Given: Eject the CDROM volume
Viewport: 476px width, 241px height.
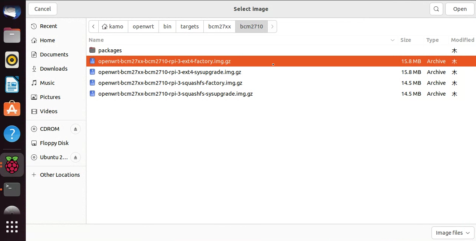Looking at the screenshot, I should point(76,129).
